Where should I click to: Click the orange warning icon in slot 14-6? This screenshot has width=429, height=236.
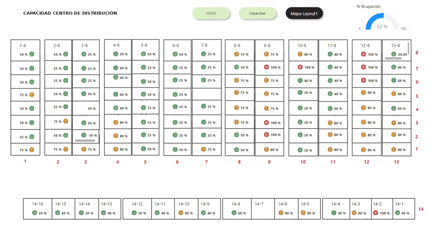(x=281, y=213)
